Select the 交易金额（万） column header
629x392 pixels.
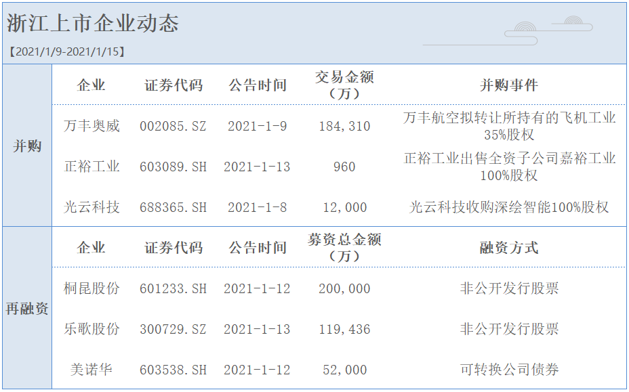(x=344, y=85)
